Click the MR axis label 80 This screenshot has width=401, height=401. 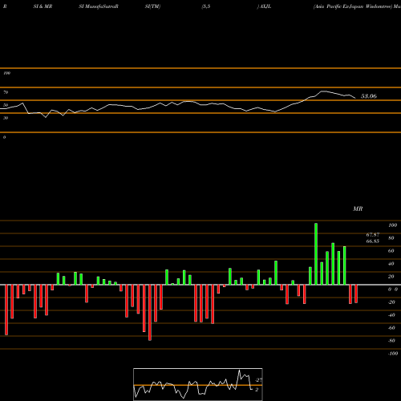pos(391,238)
